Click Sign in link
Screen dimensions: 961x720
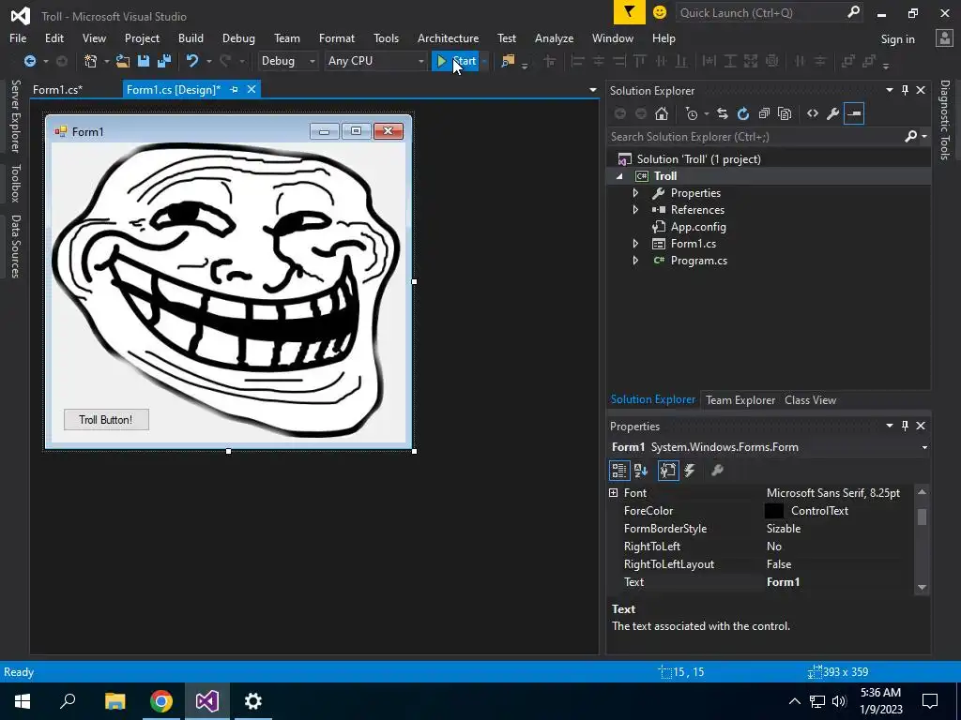click(897, 39)
